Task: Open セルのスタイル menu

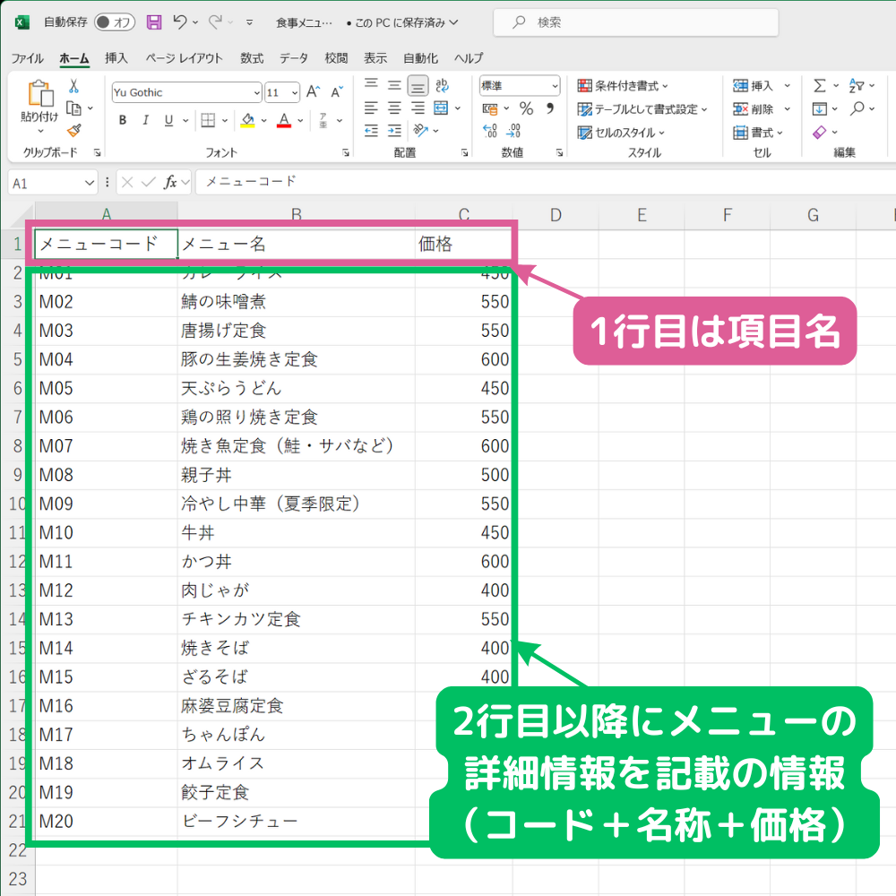Action: [x=621, y=133]
